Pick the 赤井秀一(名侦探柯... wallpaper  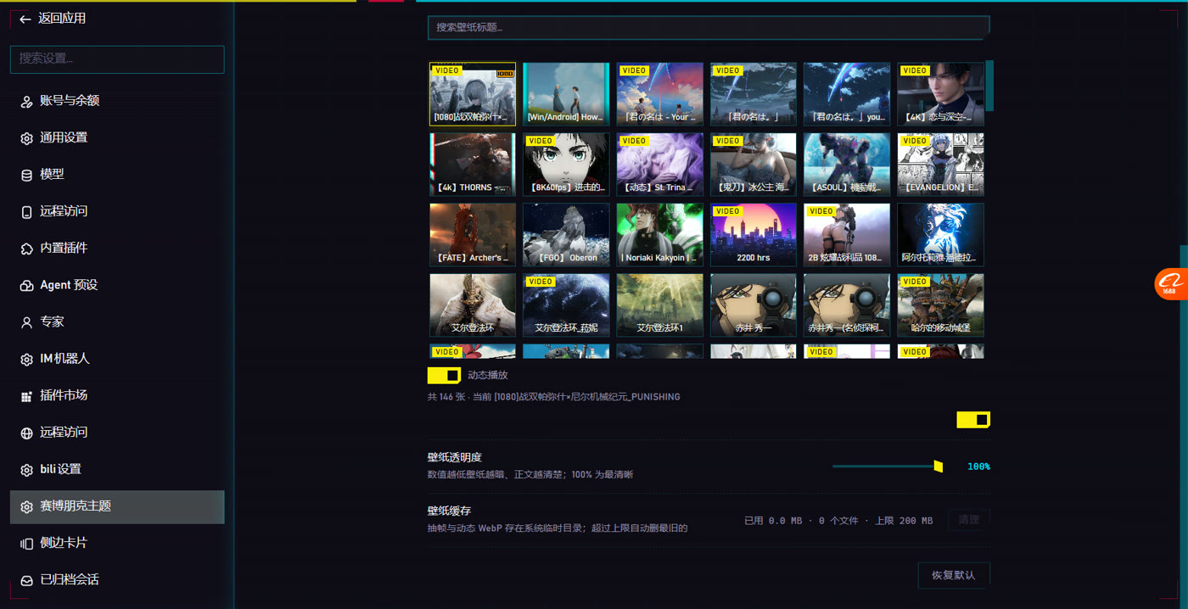tap(847, 305)
